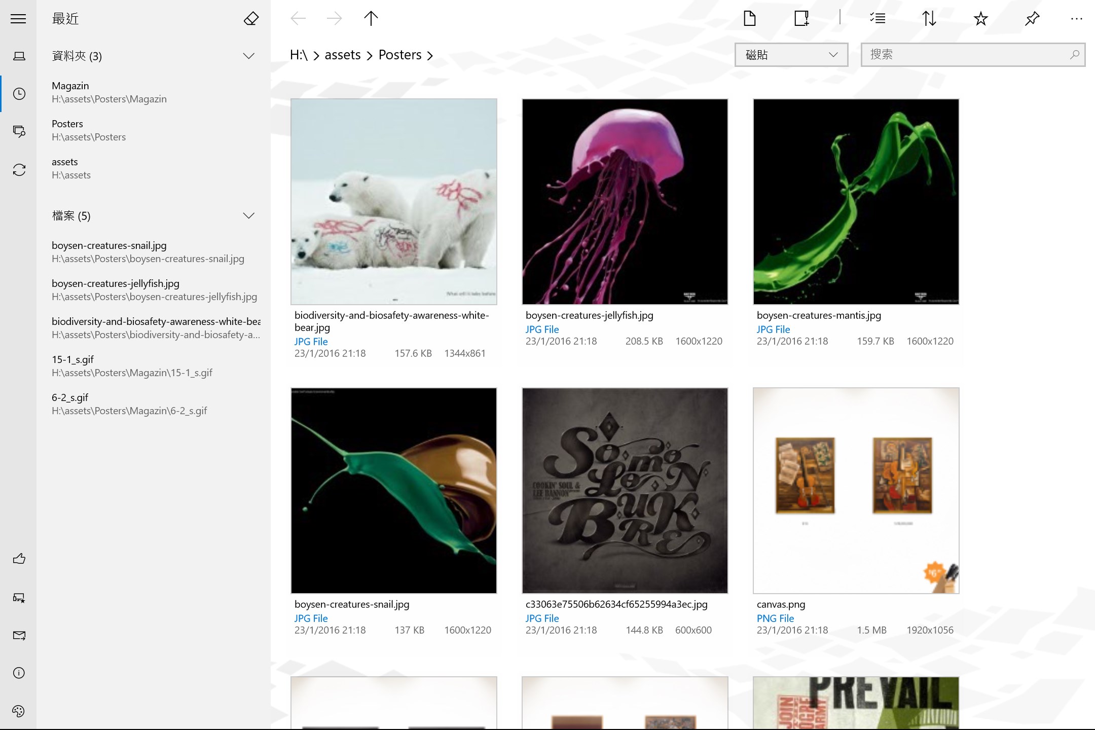
Task: Navigate to assets in breadcrumb
Action: [x=343, y=55]
